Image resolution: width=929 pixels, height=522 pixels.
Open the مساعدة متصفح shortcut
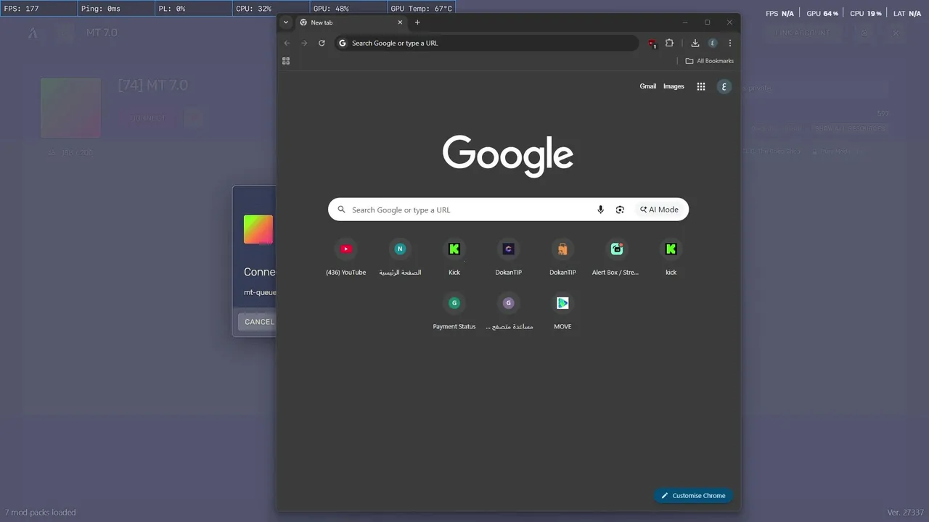pyautogui.click(x=509, y=311)
